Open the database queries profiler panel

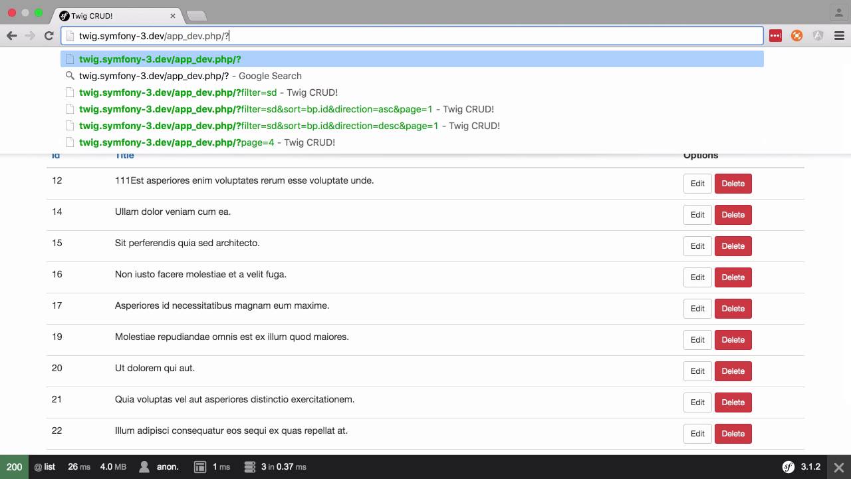275,467
